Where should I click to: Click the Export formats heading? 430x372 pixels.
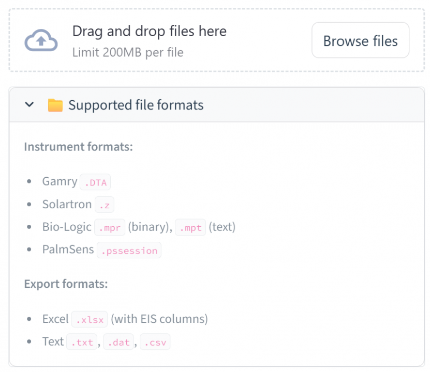(x=66, y=284)
